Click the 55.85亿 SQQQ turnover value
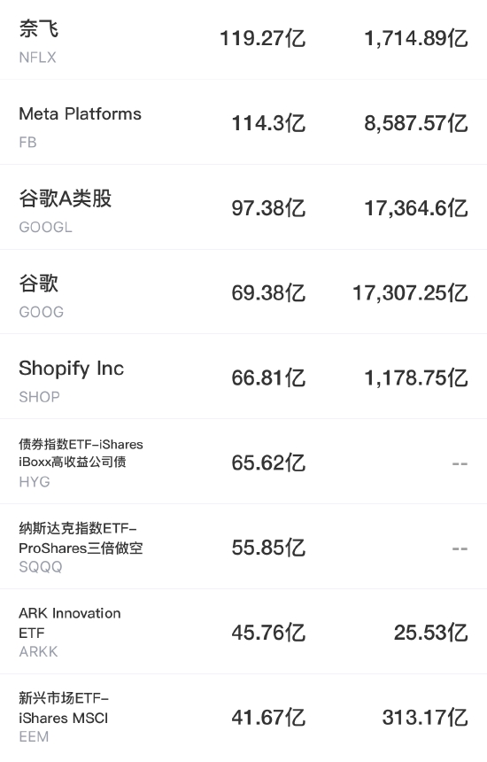The width and height of the screenshot is (487, 762). point(268,548)
